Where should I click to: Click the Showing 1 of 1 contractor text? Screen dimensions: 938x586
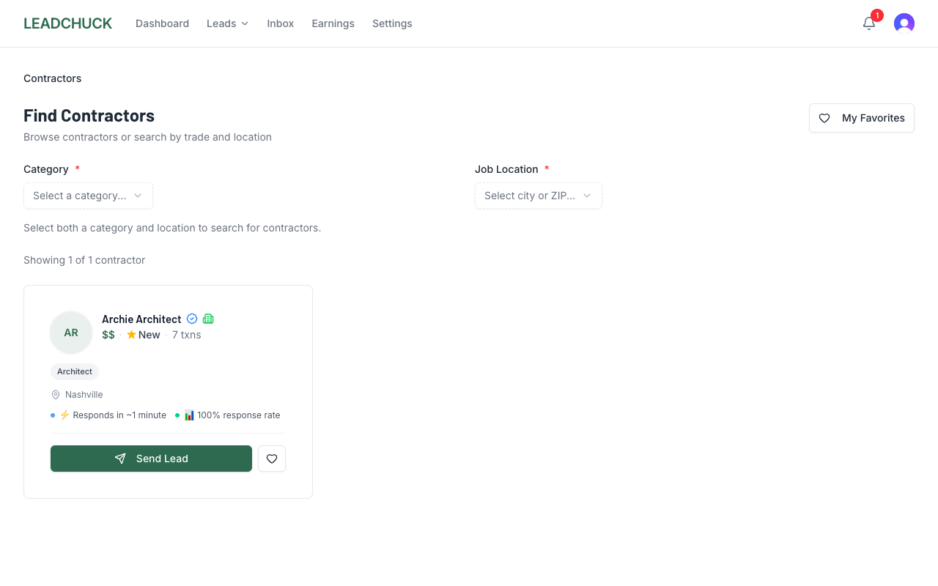click(x=84, y=260)
